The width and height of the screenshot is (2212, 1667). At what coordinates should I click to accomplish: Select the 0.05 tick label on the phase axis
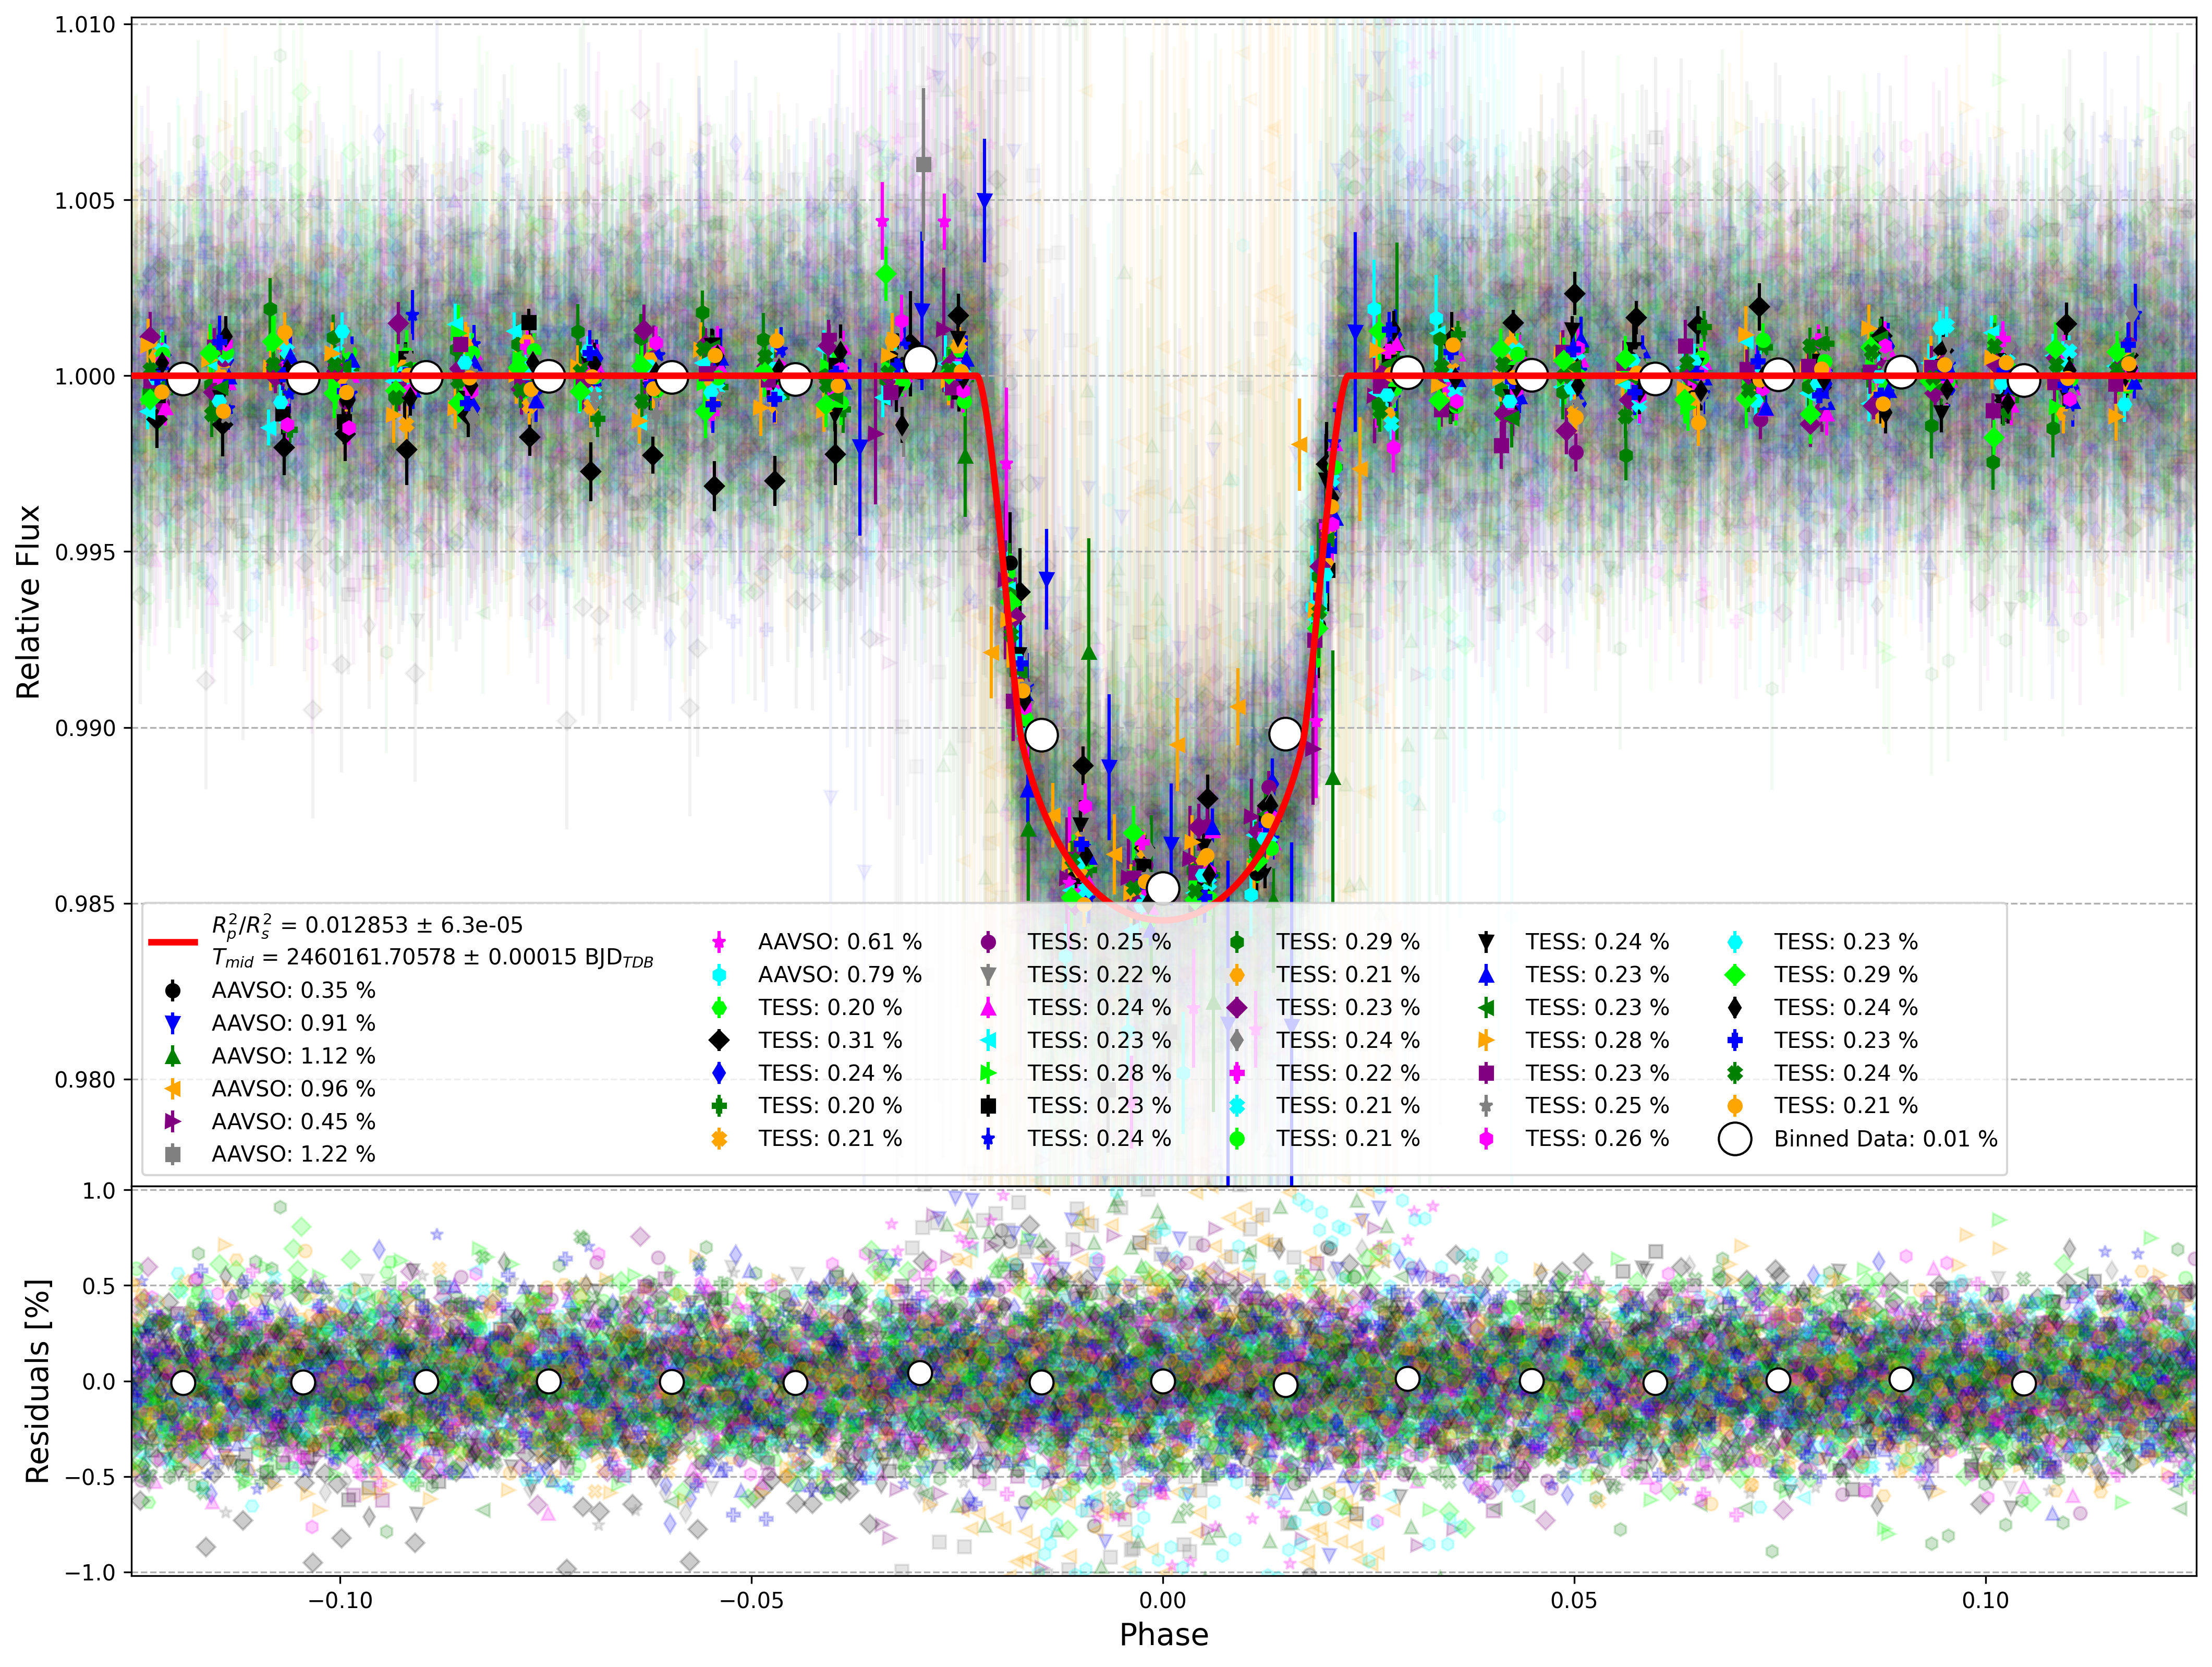point(1574,1600)
